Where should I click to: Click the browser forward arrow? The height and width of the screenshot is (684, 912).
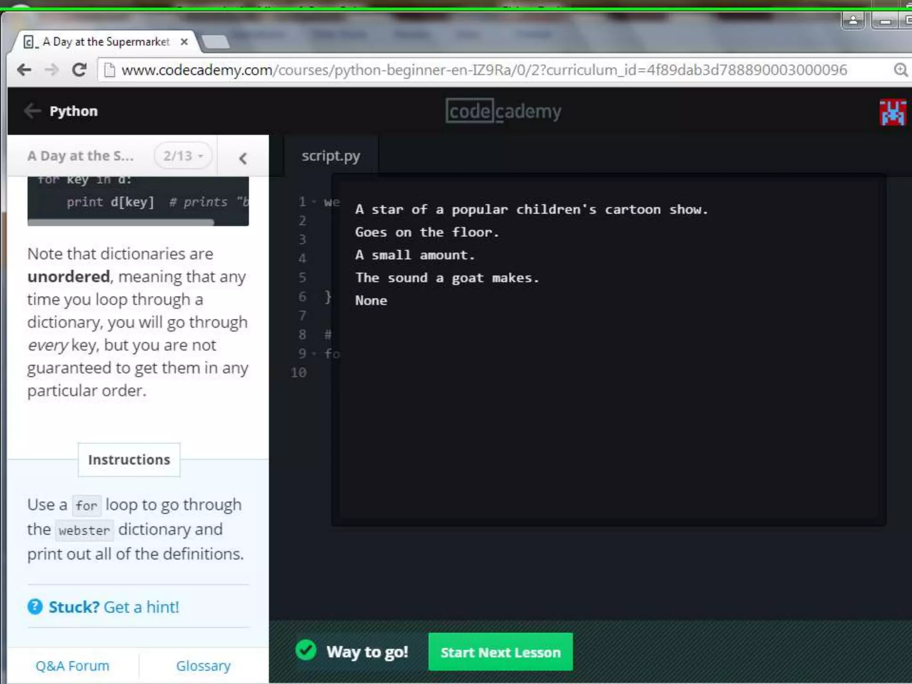[52, 70]
